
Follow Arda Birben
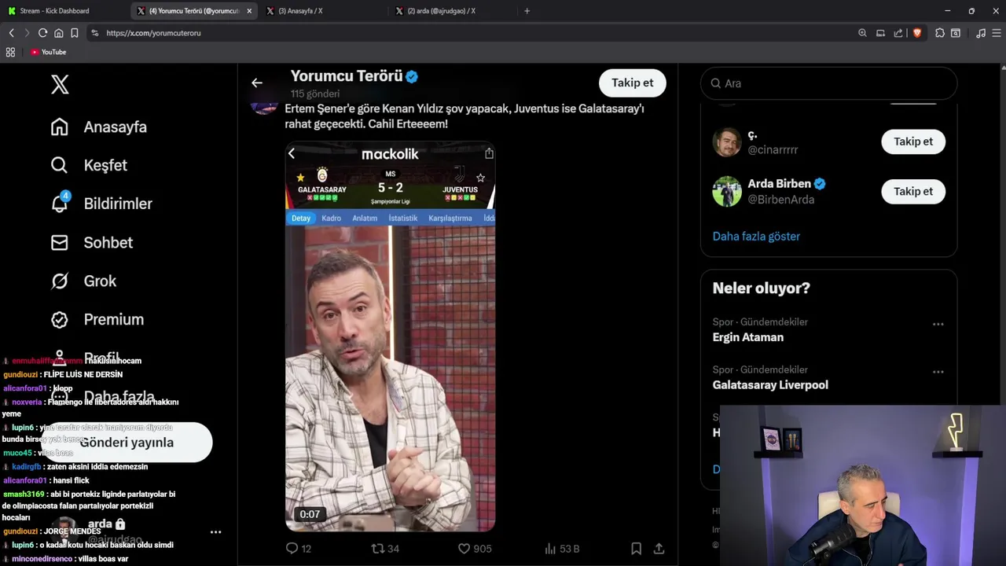pyautogui.click(x=913, y=191)
